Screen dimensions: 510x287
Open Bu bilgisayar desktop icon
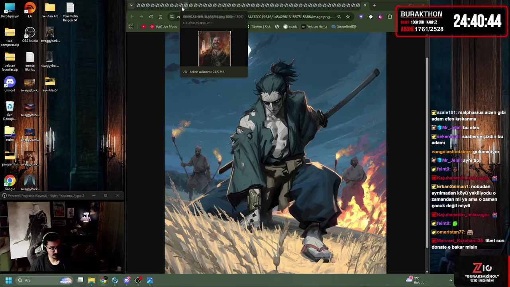pyautogui.click(x=10, y=11)
